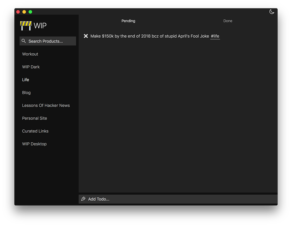Toggle dark mode with the moon icon

pyautogui.click(x=272, y=12)
